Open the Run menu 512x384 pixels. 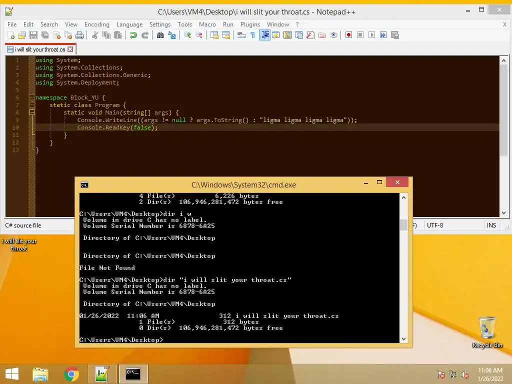[x=228, y=24]
